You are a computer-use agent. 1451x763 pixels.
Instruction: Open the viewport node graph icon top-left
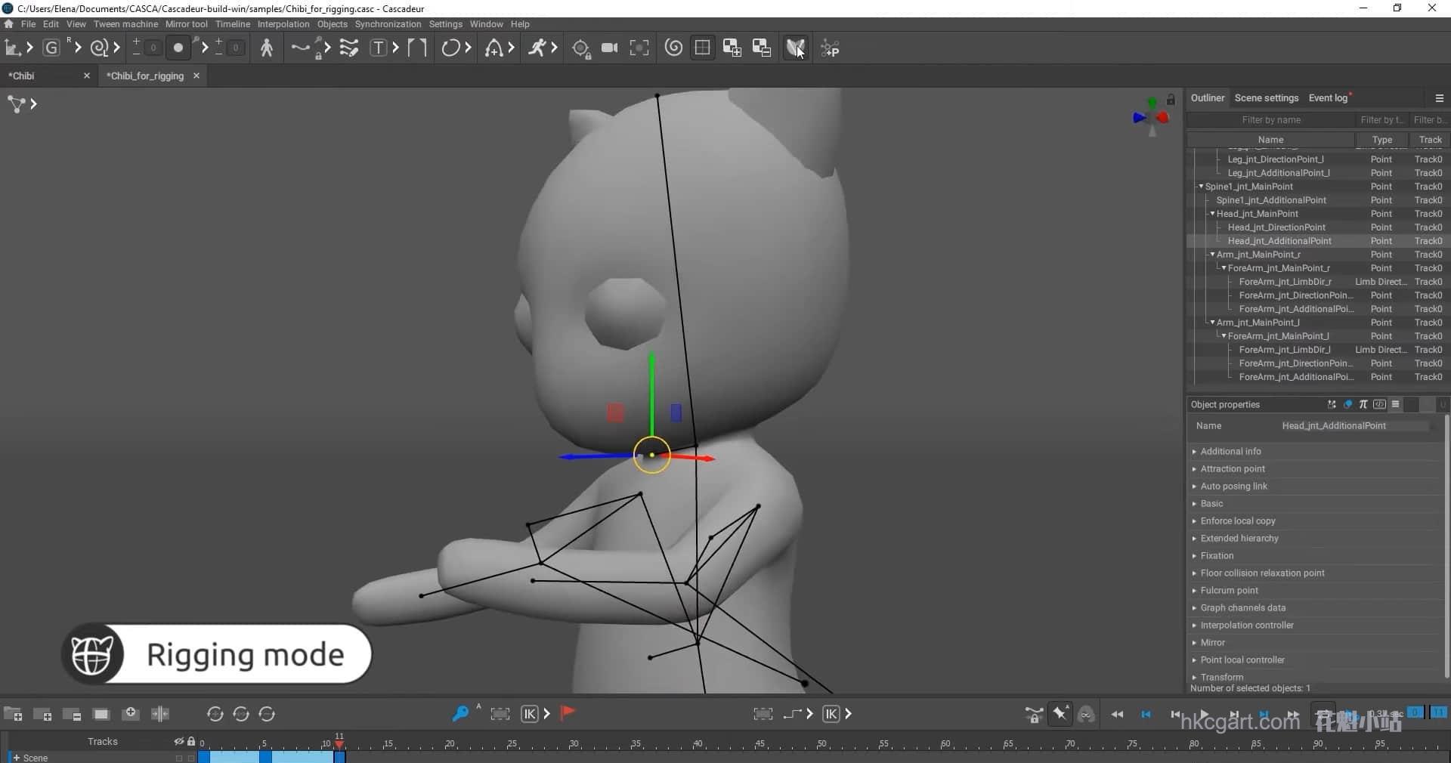[16, 104]
